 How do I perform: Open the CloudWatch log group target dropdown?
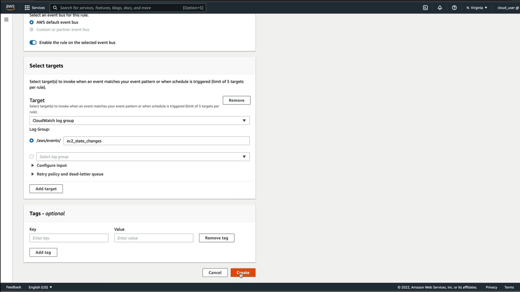pyautogui.click(x=139, y=121)
